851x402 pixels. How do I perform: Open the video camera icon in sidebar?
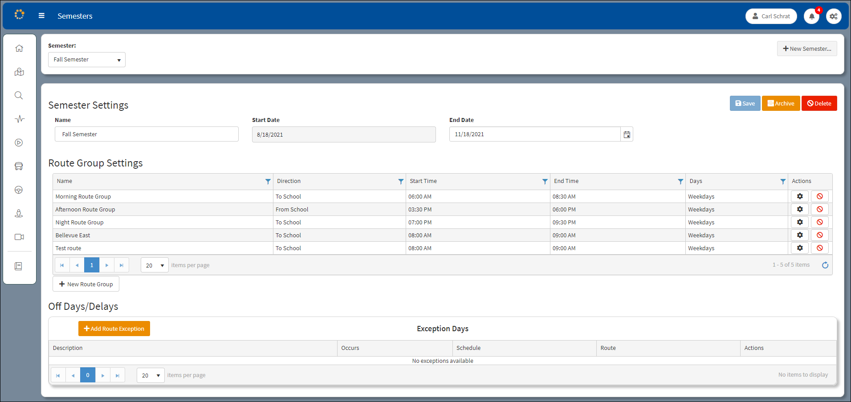[19, 237]
